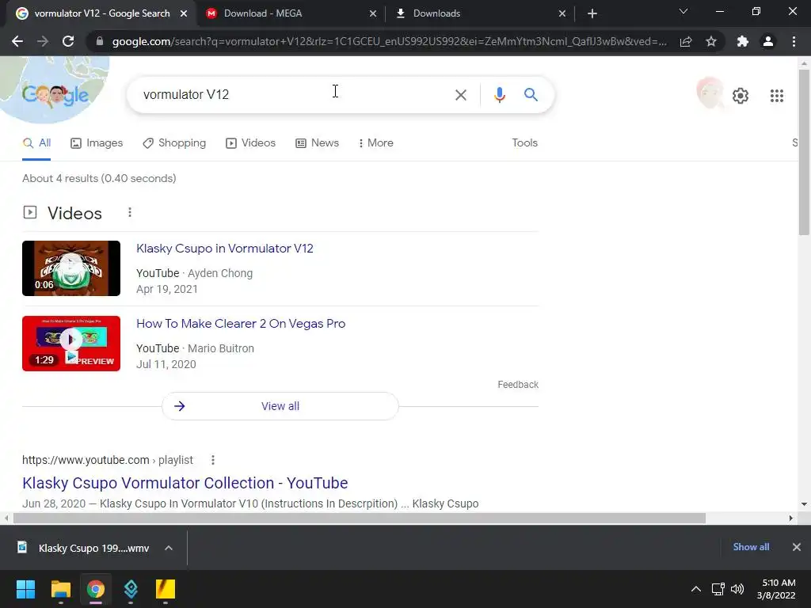Open the Chrome profile icon
Viewport: 811px width, 608px height.
(x=768, y=41)
